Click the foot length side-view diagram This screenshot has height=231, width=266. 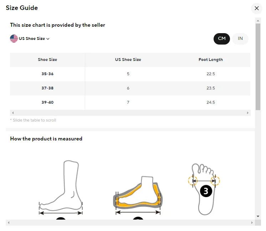[61, 189]
